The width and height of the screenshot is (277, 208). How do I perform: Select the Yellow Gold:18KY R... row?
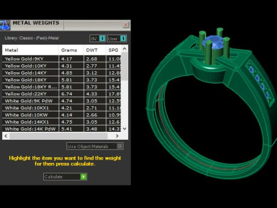click(x=62, y=87)
